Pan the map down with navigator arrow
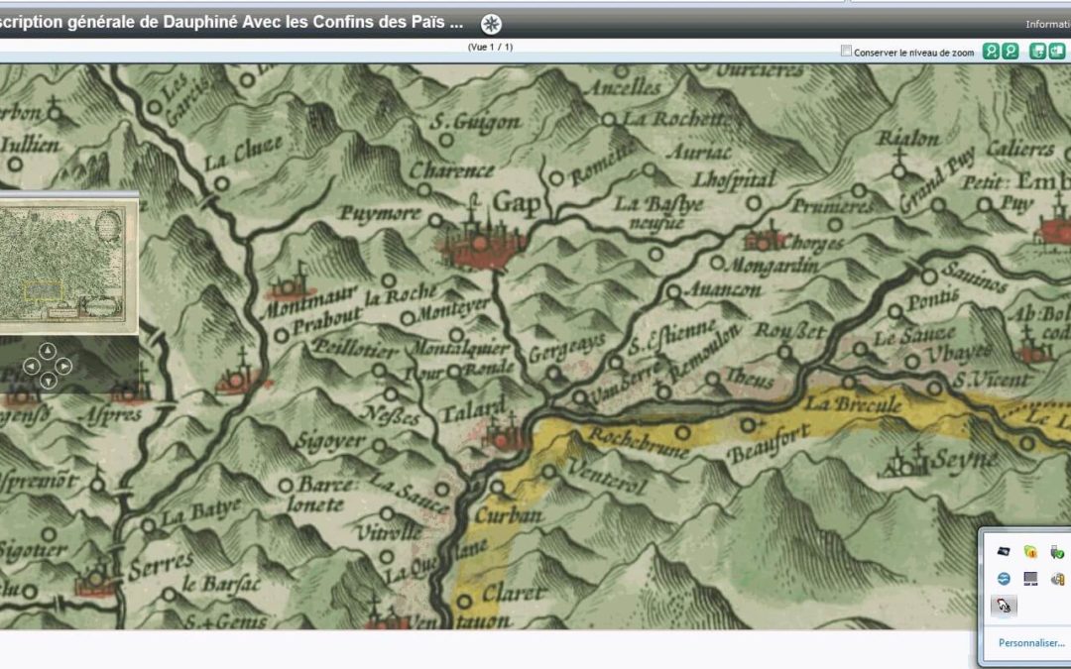The width and height of the screenshot is (1071, 669). (x=48, y=381)
